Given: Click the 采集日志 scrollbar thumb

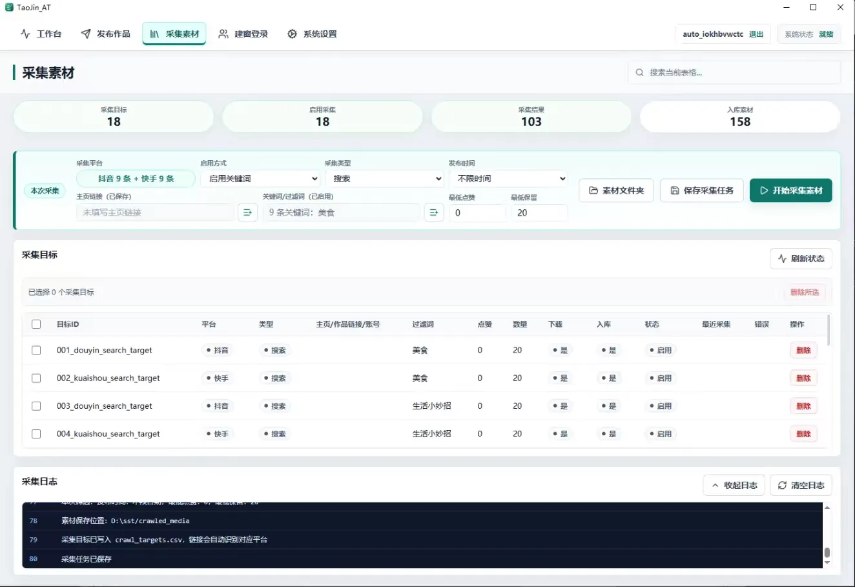Looking at the screenshot, I should coord(827,553).
